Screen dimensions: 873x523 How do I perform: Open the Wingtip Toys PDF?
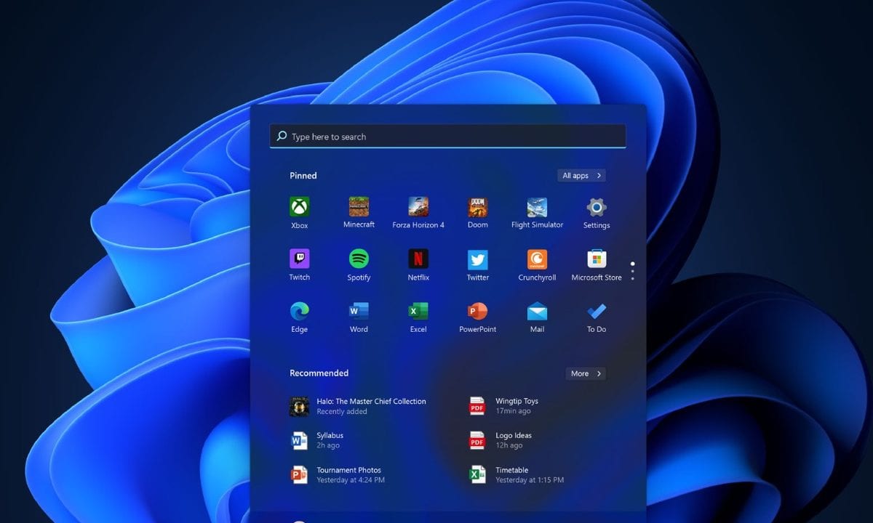[x=504, y=406]
